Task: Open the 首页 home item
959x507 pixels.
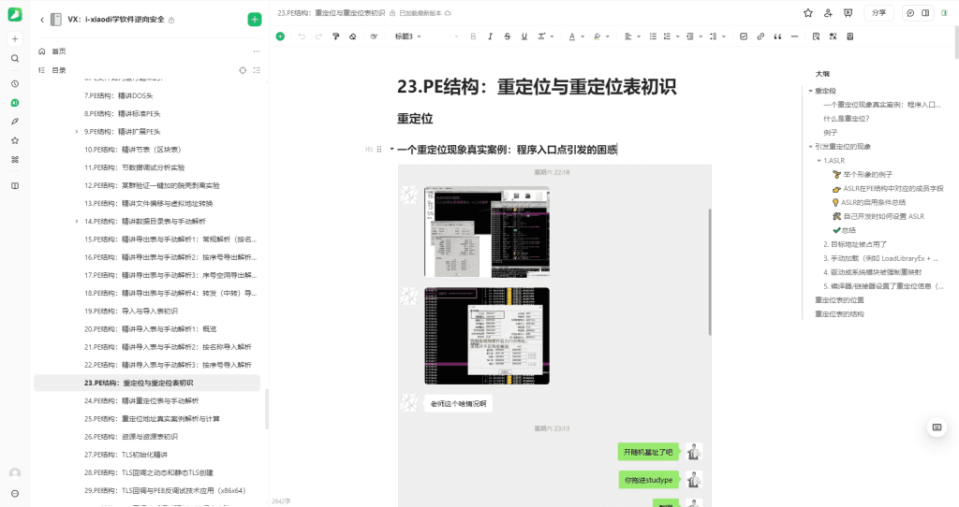Action: 59,51
